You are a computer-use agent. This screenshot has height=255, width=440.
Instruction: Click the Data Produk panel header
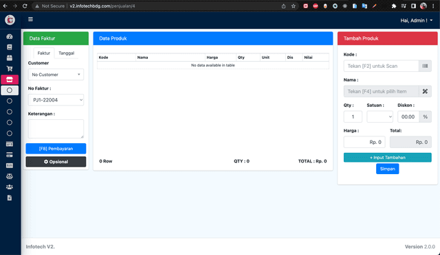[x=213, y=38]
